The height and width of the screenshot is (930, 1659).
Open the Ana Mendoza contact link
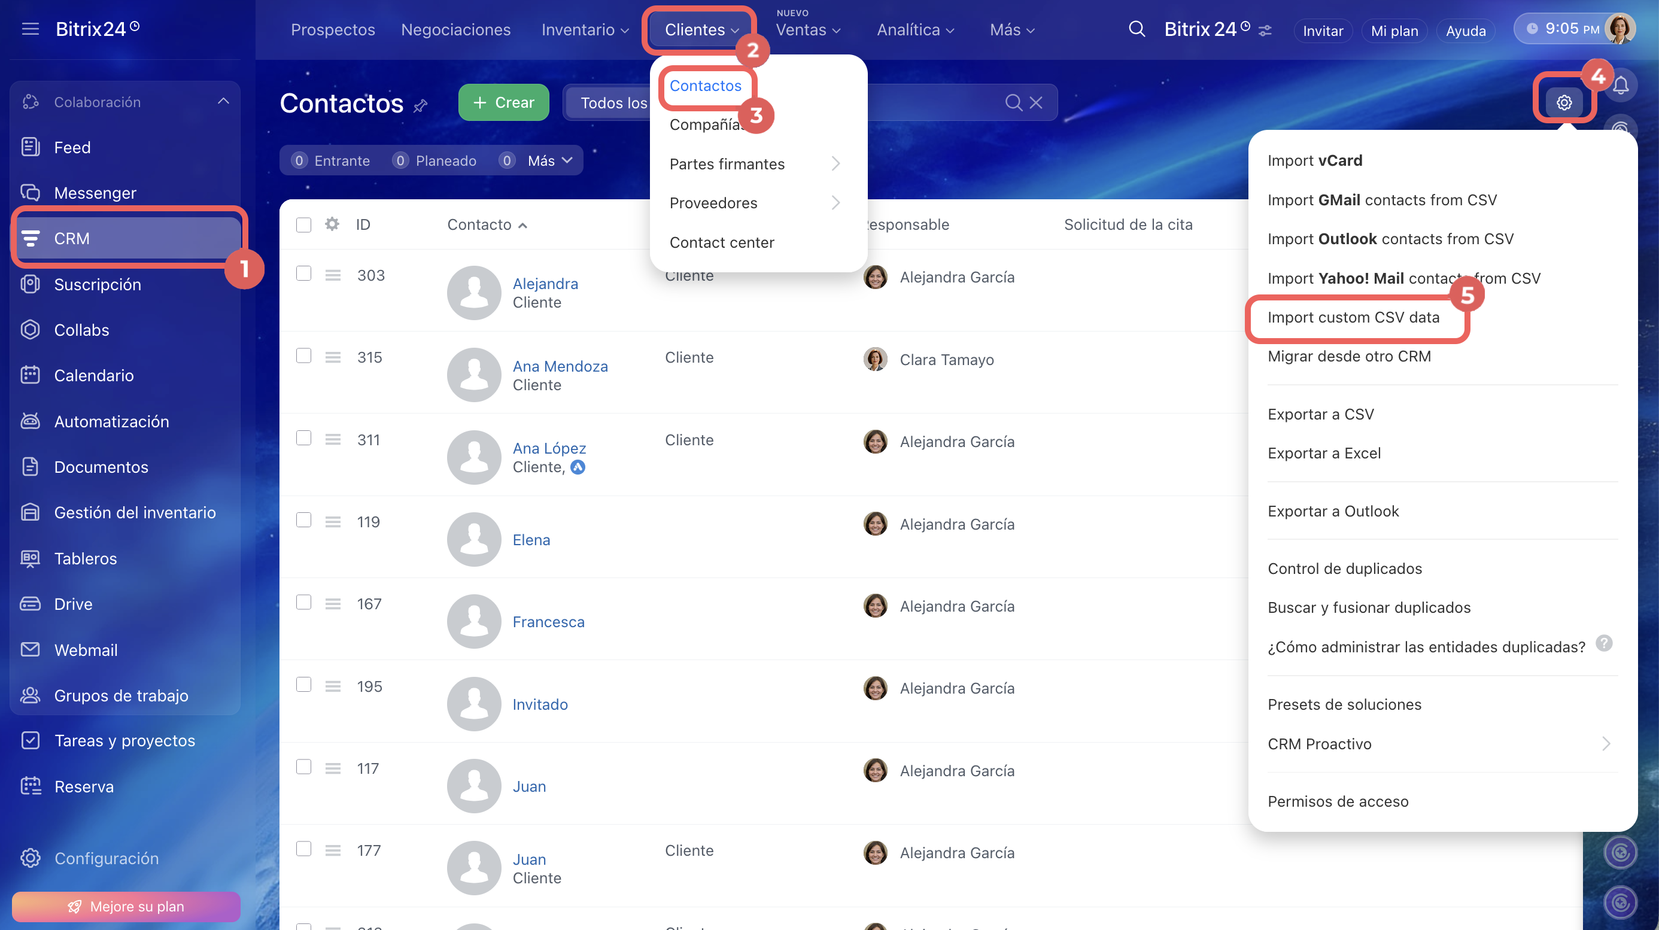pyautogui.click(x=560, y=366)
